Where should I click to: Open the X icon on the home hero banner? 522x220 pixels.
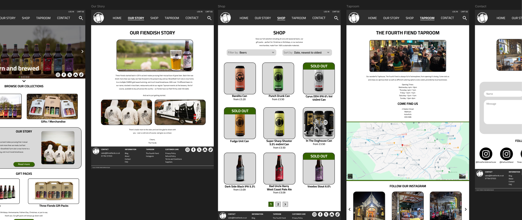pyautogui.click(x=70, y=75)
